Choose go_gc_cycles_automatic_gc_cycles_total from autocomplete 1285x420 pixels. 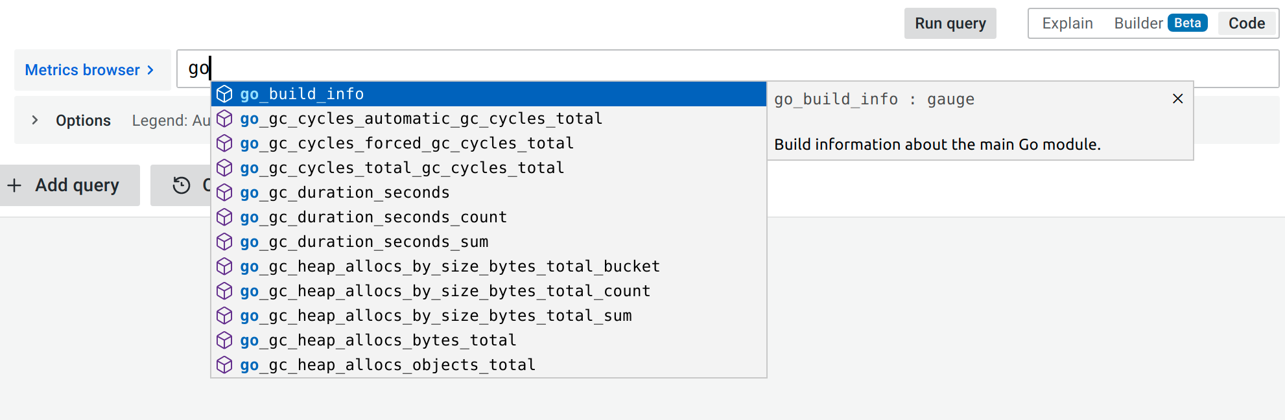[x=421, y=119]
